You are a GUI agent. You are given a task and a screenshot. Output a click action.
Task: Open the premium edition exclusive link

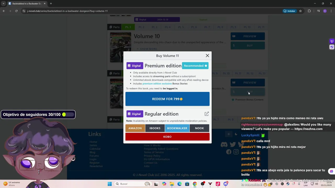[157, 84]
